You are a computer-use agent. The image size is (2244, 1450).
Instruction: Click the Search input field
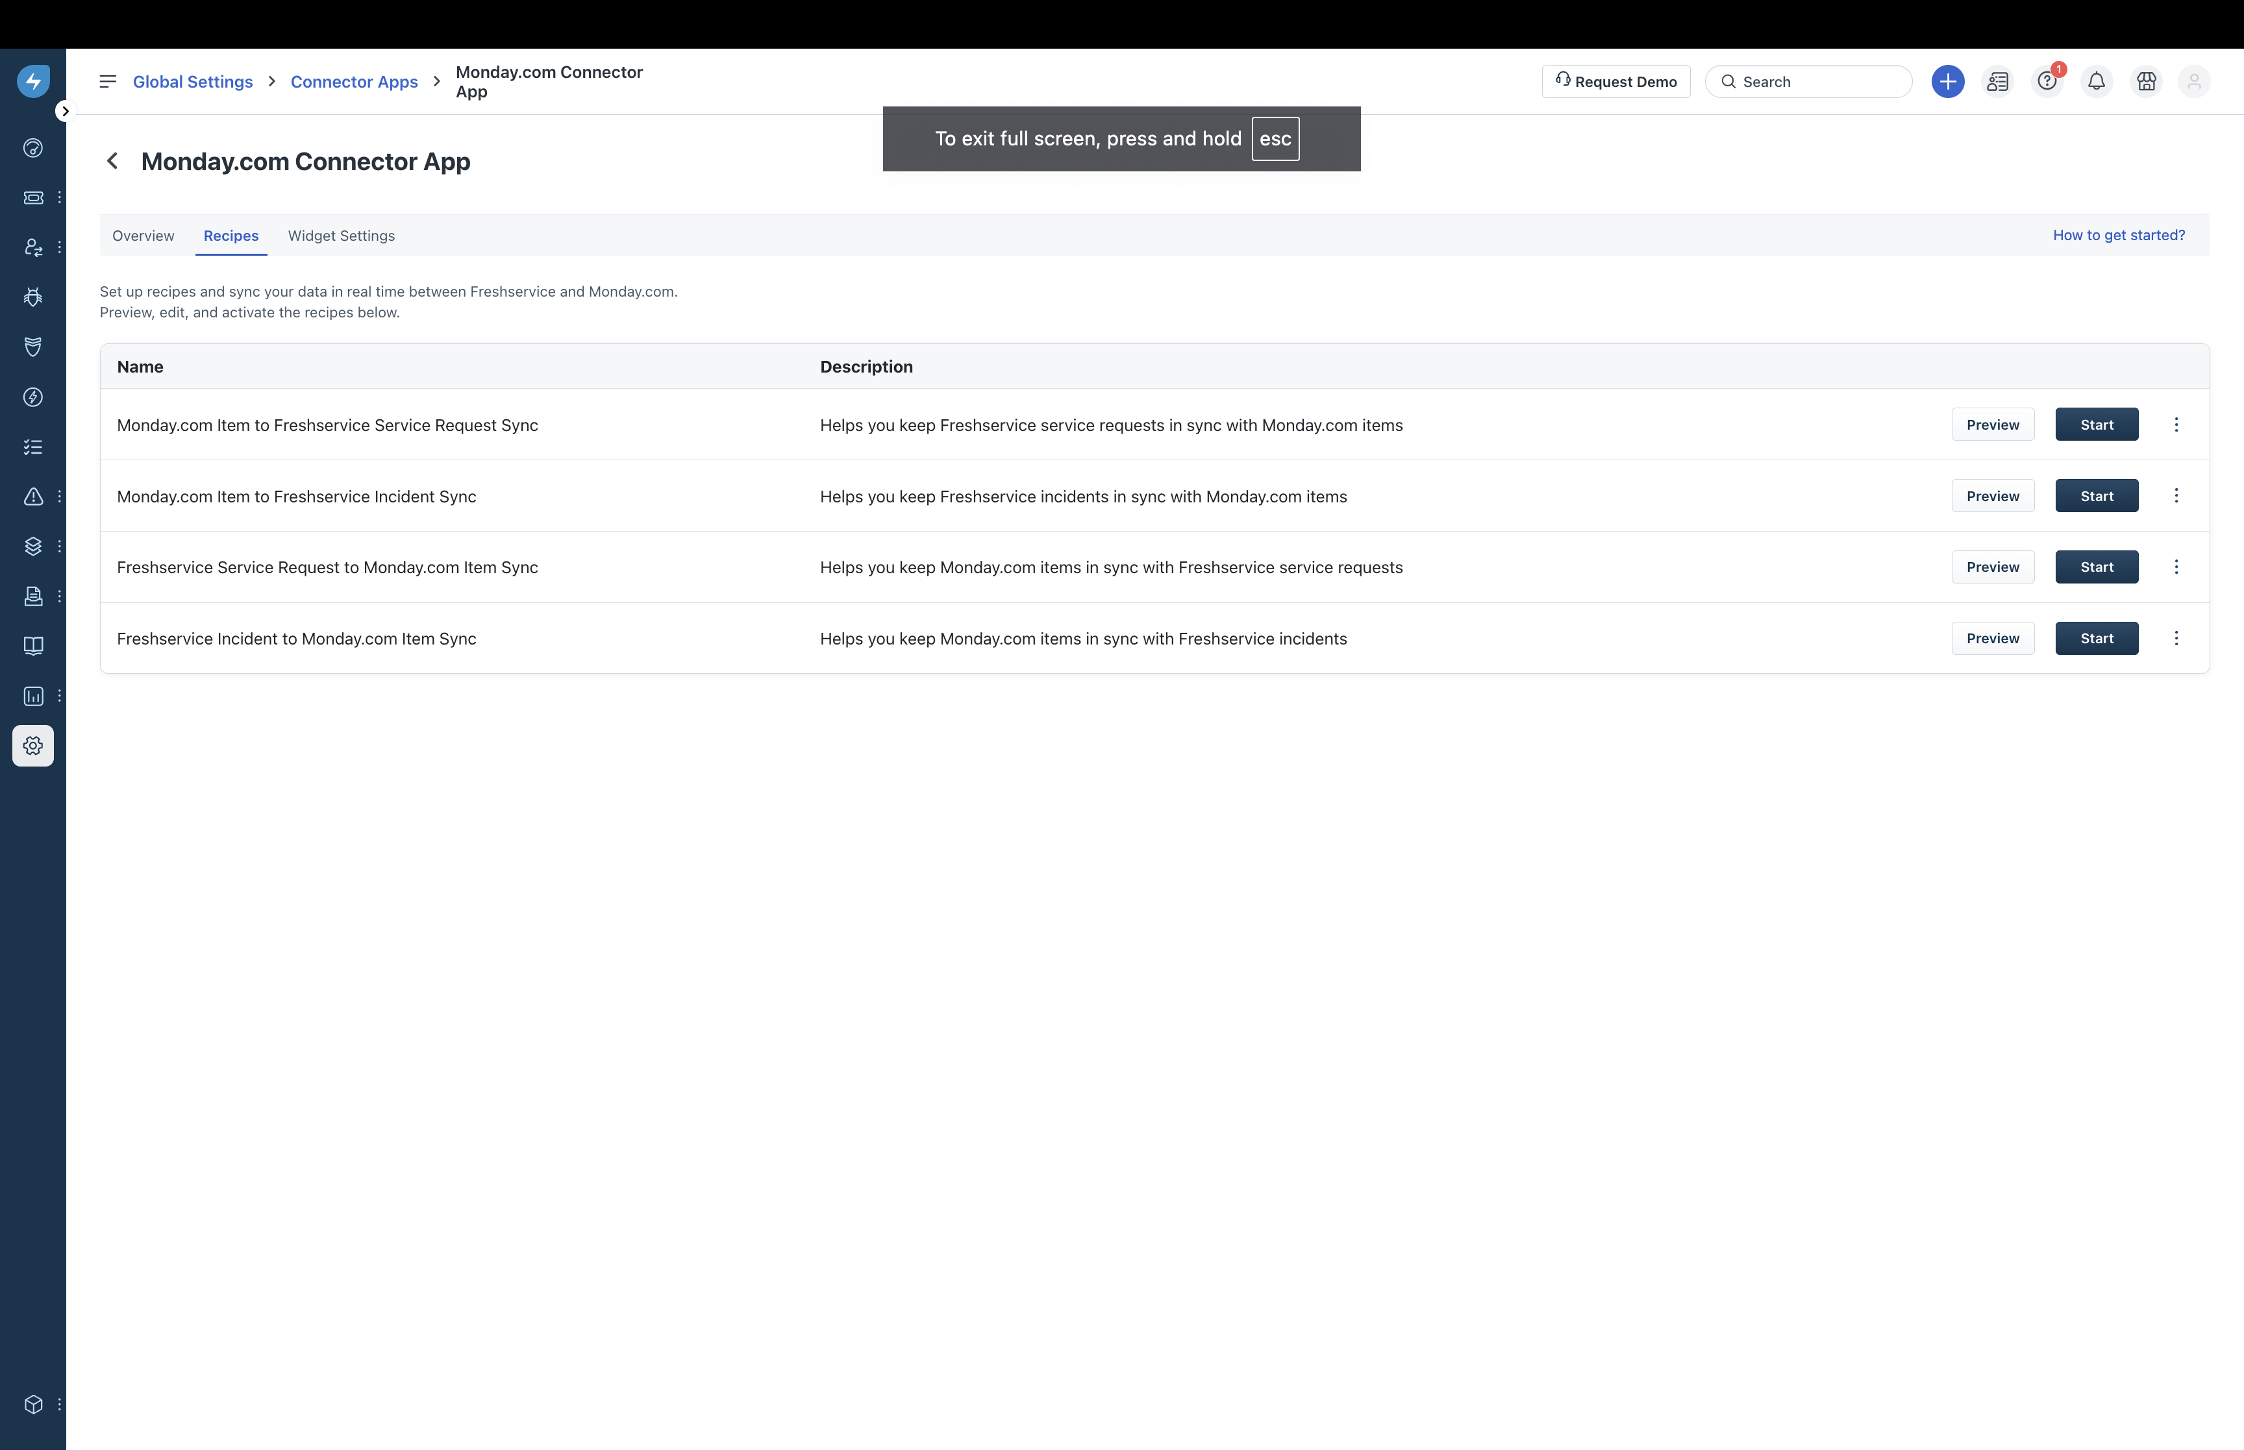coord(1817,82)
